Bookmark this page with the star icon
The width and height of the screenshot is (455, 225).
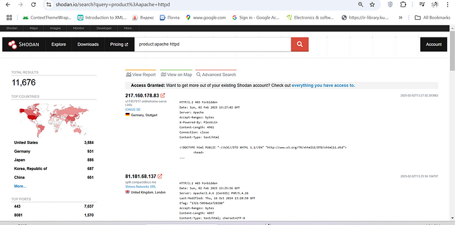coord(372,5)
